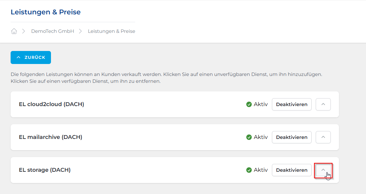Click the green check icon for EL mailarchive

tap(249, 137)
